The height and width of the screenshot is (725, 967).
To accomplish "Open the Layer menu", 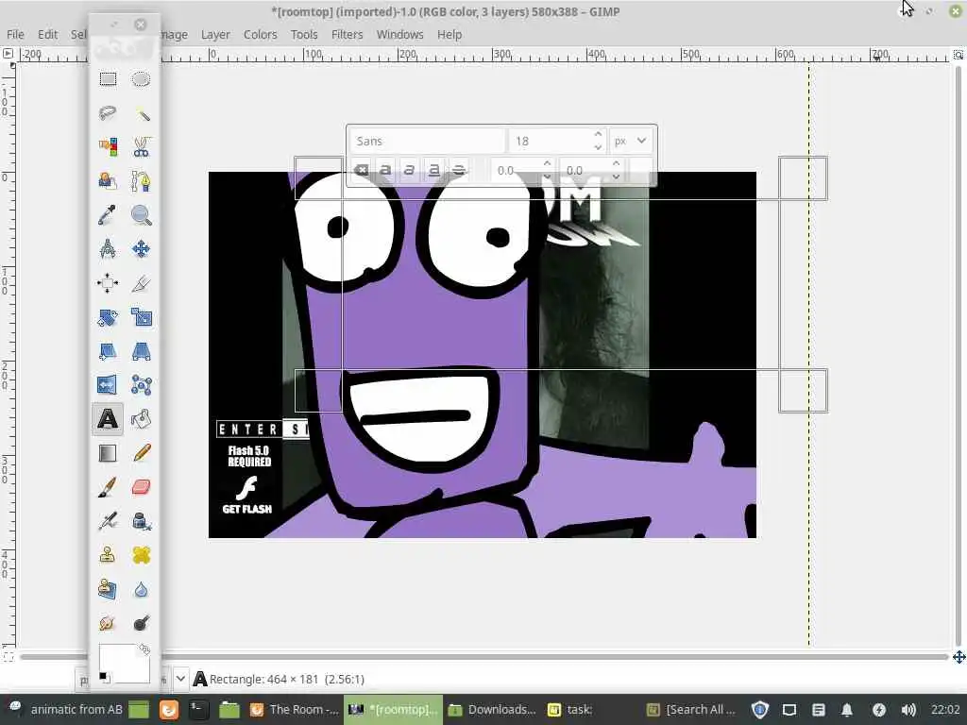I will coord(215,35).
